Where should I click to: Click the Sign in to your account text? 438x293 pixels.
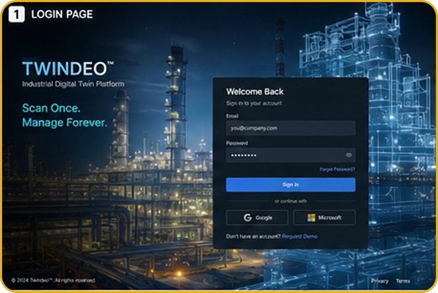(x=254, y=103)
